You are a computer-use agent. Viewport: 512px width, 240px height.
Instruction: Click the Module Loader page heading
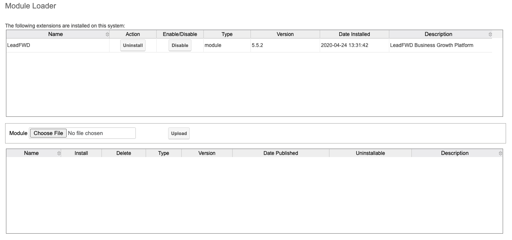[31, 6]
